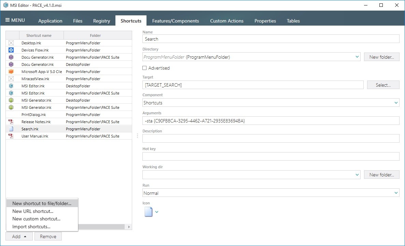Click the MiracastView.lnk icon
Viewport: 405px width, 246px height.
(x=11, y=79)
